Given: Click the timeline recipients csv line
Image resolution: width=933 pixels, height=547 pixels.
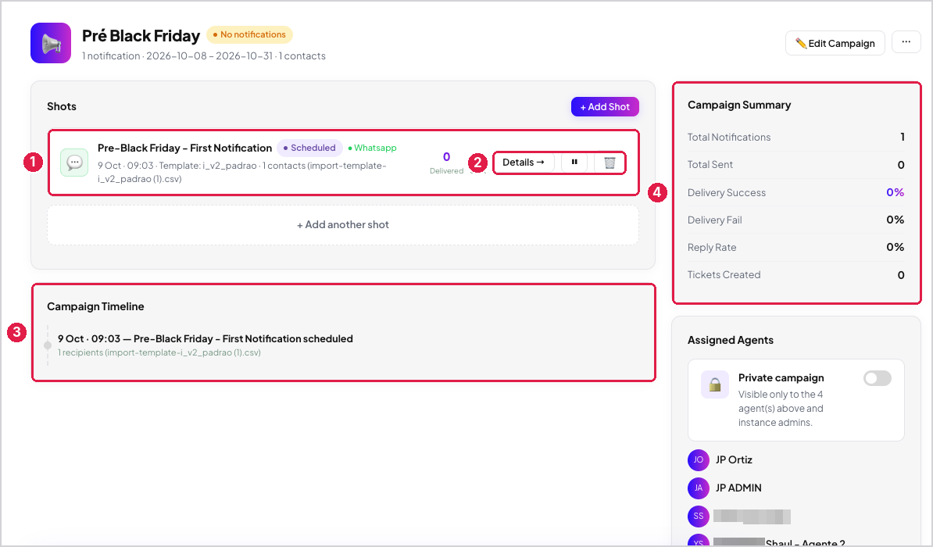Looking at the screenshot, I should pos(159,352).
